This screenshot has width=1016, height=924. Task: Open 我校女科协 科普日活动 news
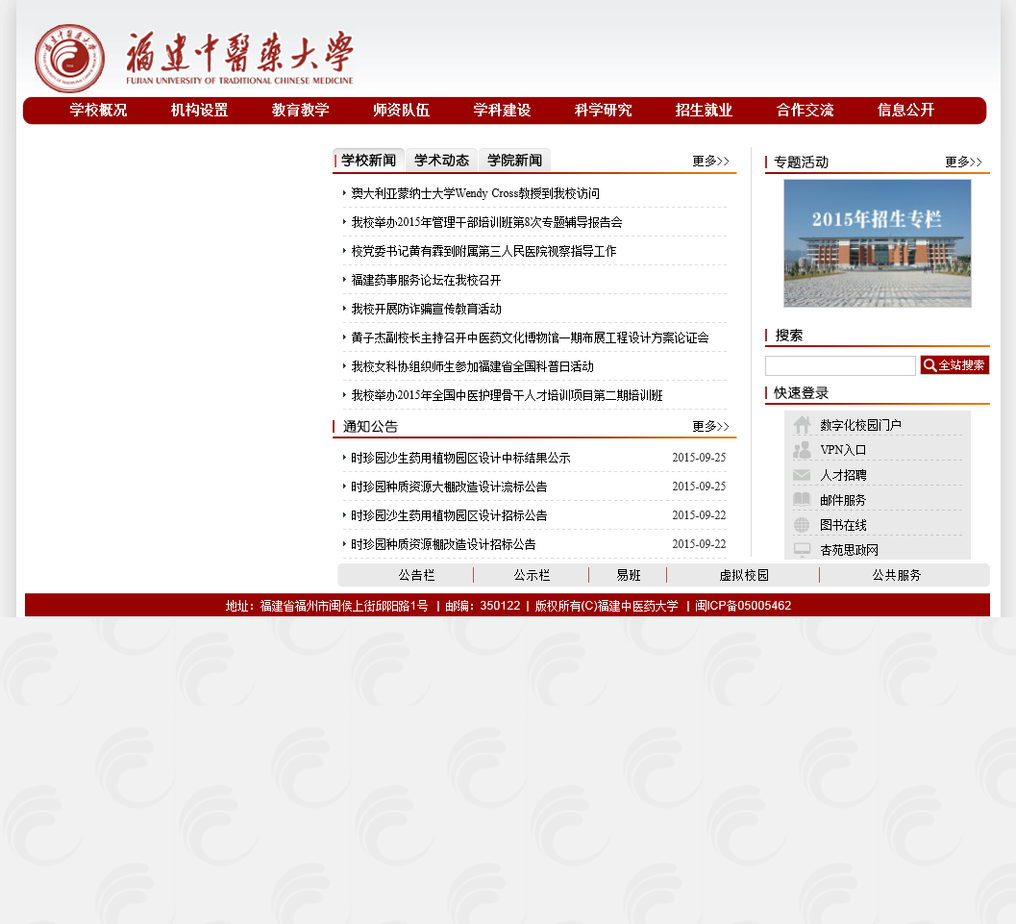[x=472, y=366]
